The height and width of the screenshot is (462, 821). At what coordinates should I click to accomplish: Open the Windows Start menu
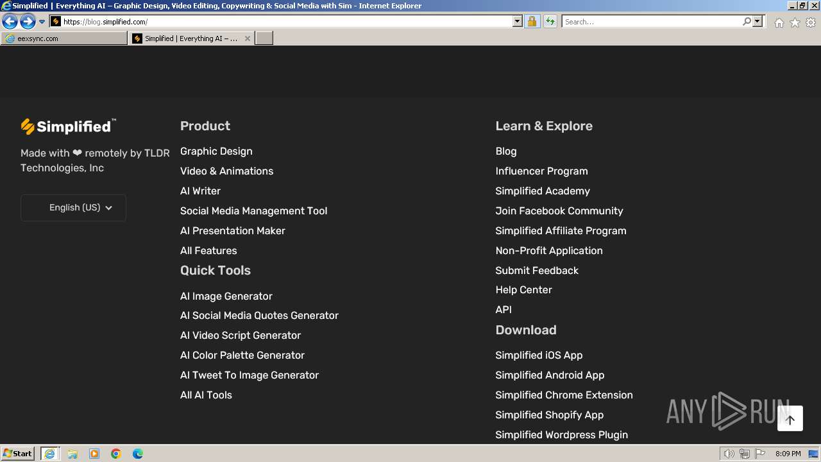(18, 454)
